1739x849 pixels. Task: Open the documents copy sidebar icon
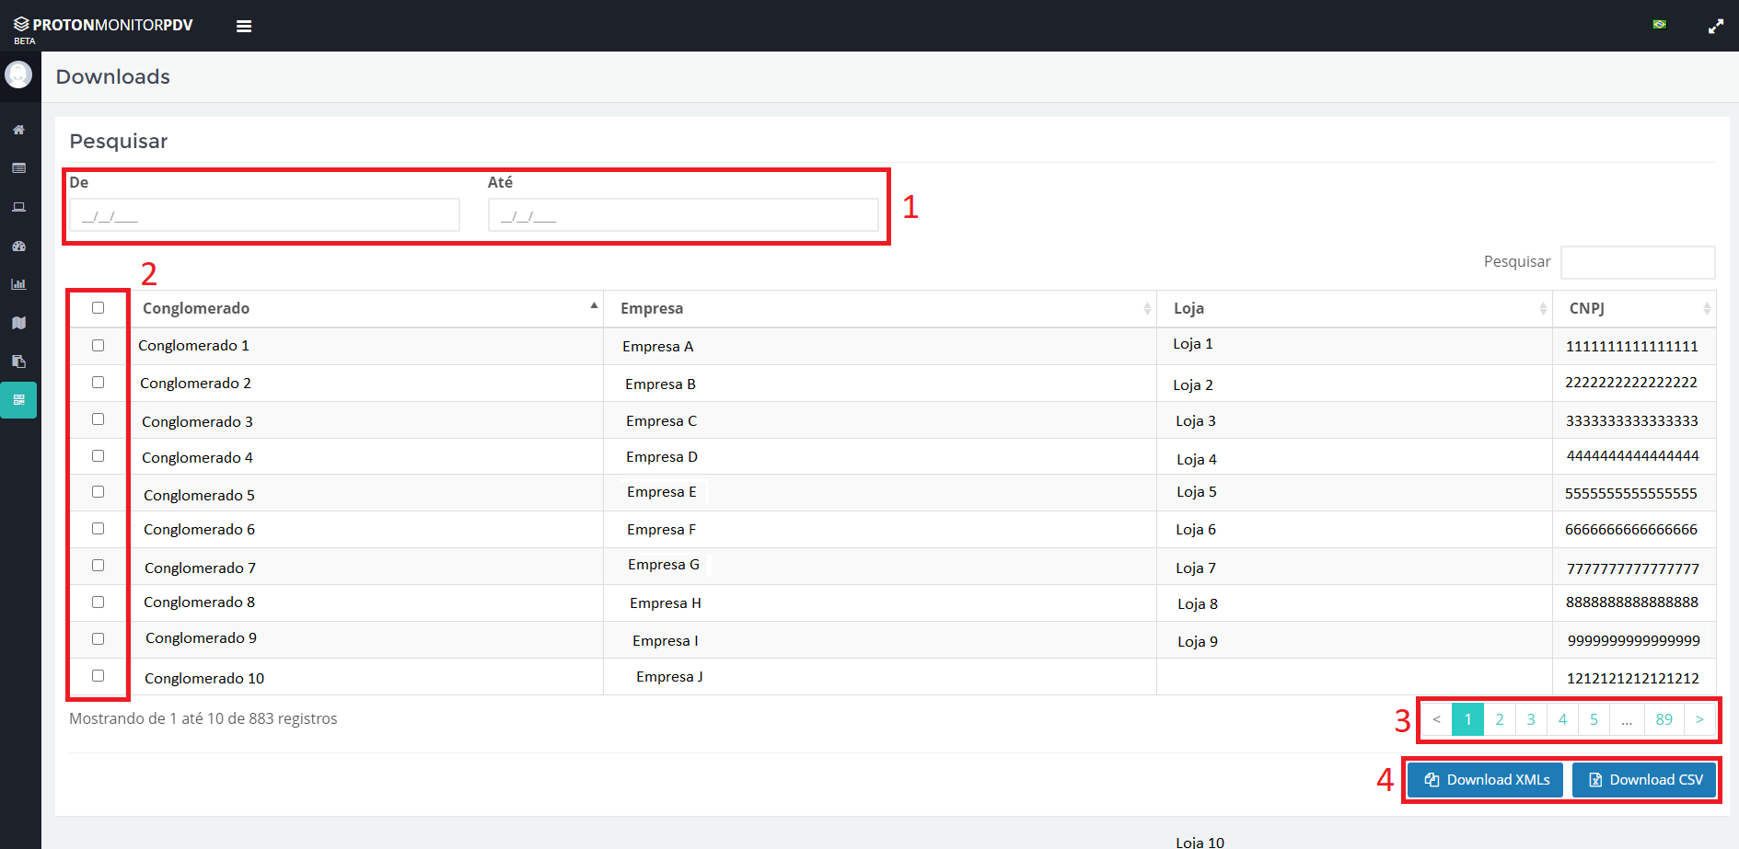18,361
